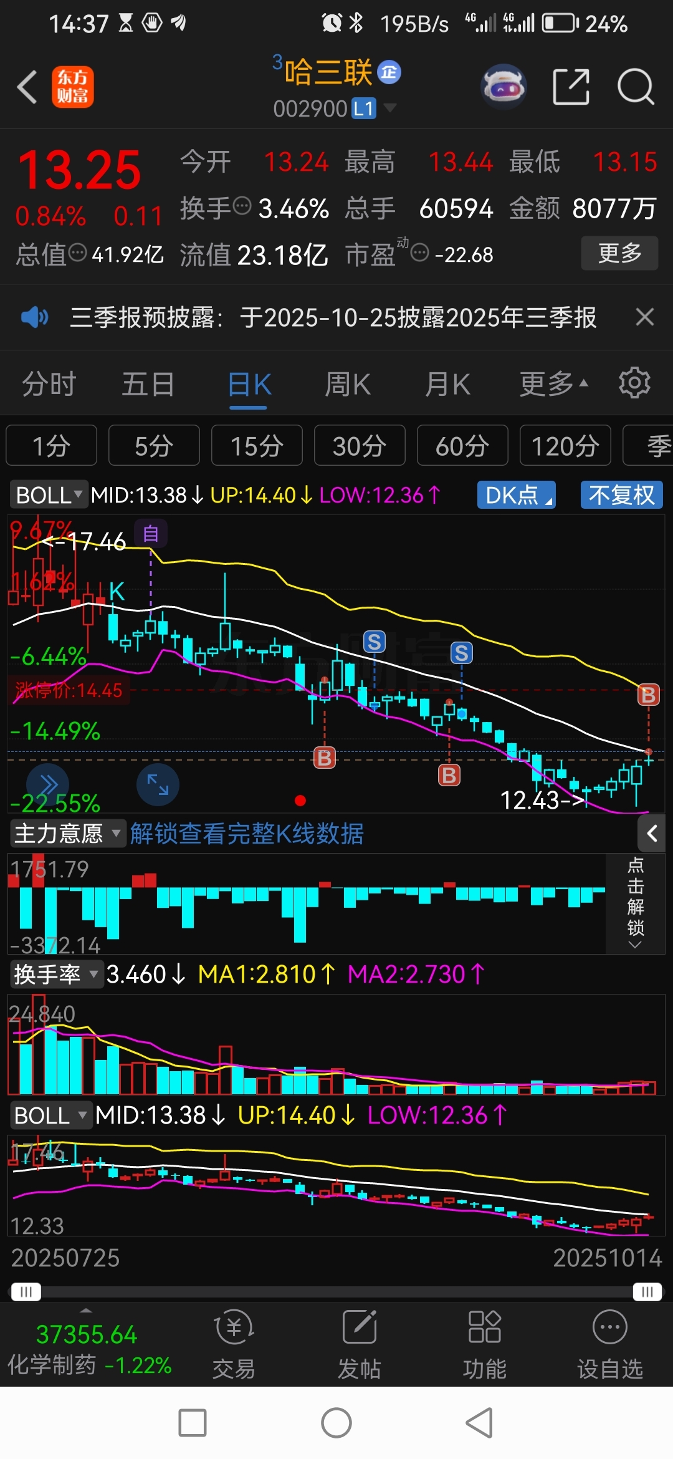This screenshot has height=1459, width=673.
Task: Tap the speaker announcement icon
Action: 34,317
